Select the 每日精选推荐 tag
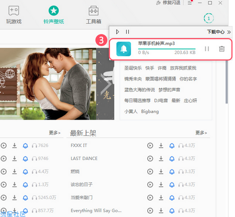This screenshot has width=235, height=217. point(137,100)
